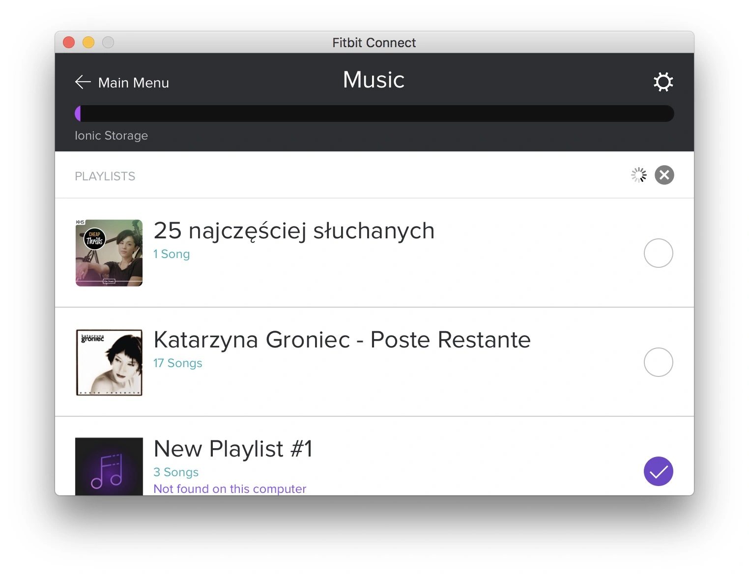Click the Katarzyna Groniec album cover
Image resolution: width=749 pixels, height=574 pixels.
109,362
